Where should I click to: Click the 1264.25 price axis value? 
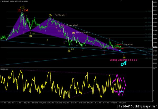155,43
